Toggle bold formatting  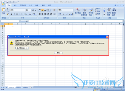point(11,14)
